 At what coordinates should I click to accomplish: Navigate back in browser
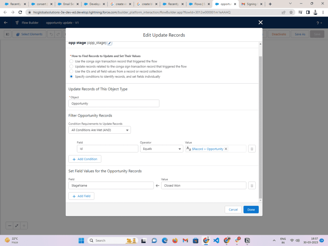(5, 12)
